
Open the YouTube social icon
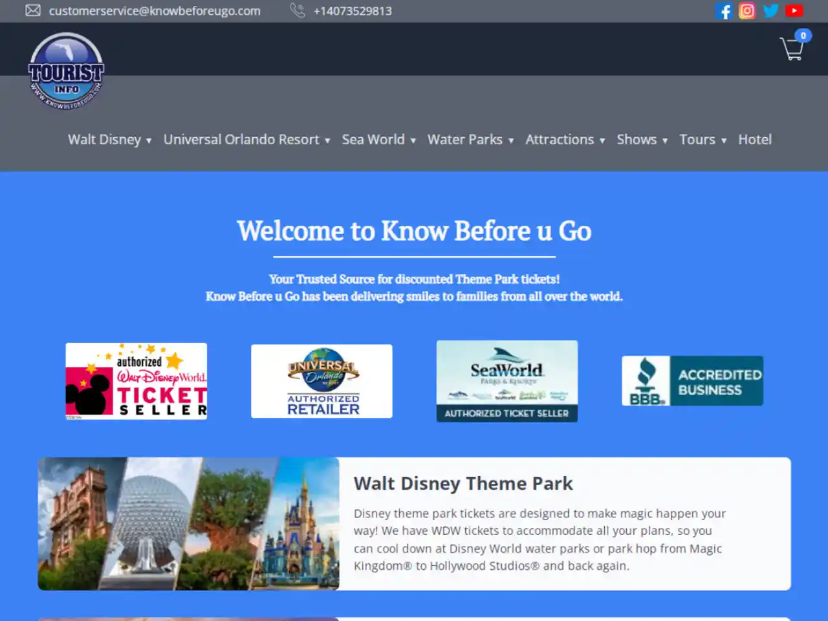(794, 10)
